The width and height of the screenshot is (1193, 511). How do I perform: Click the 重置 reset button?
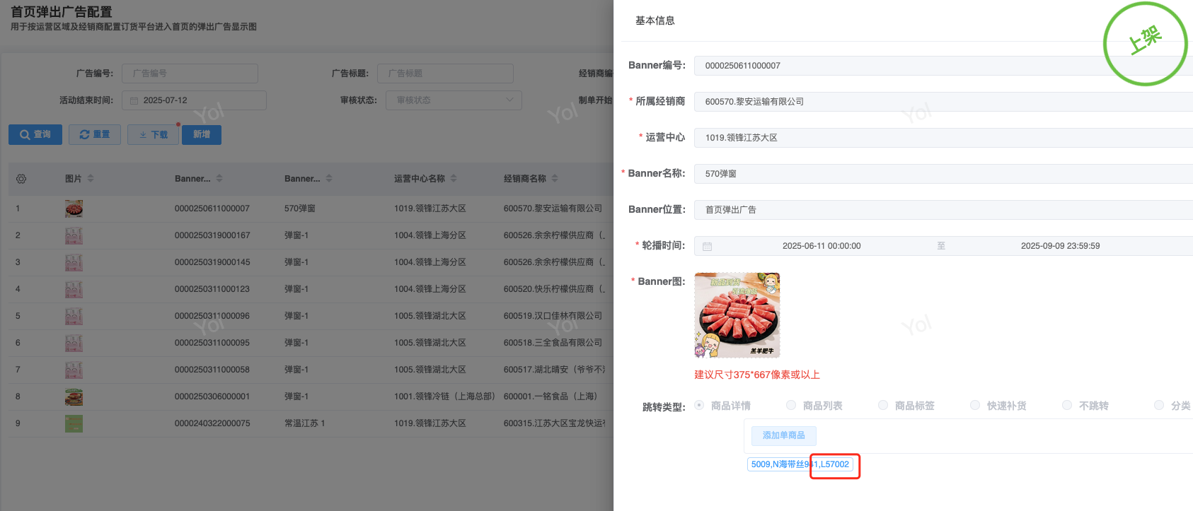95,134
